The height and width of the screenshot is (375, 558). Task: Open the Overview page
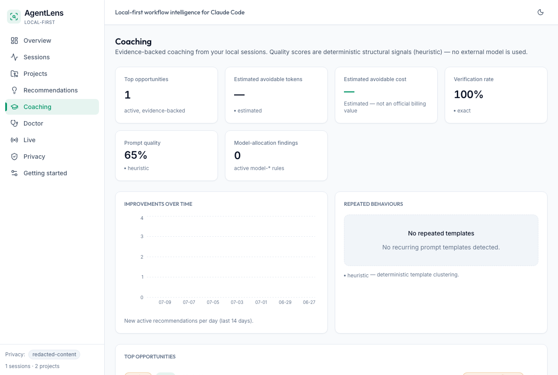[x=52, y=41]
